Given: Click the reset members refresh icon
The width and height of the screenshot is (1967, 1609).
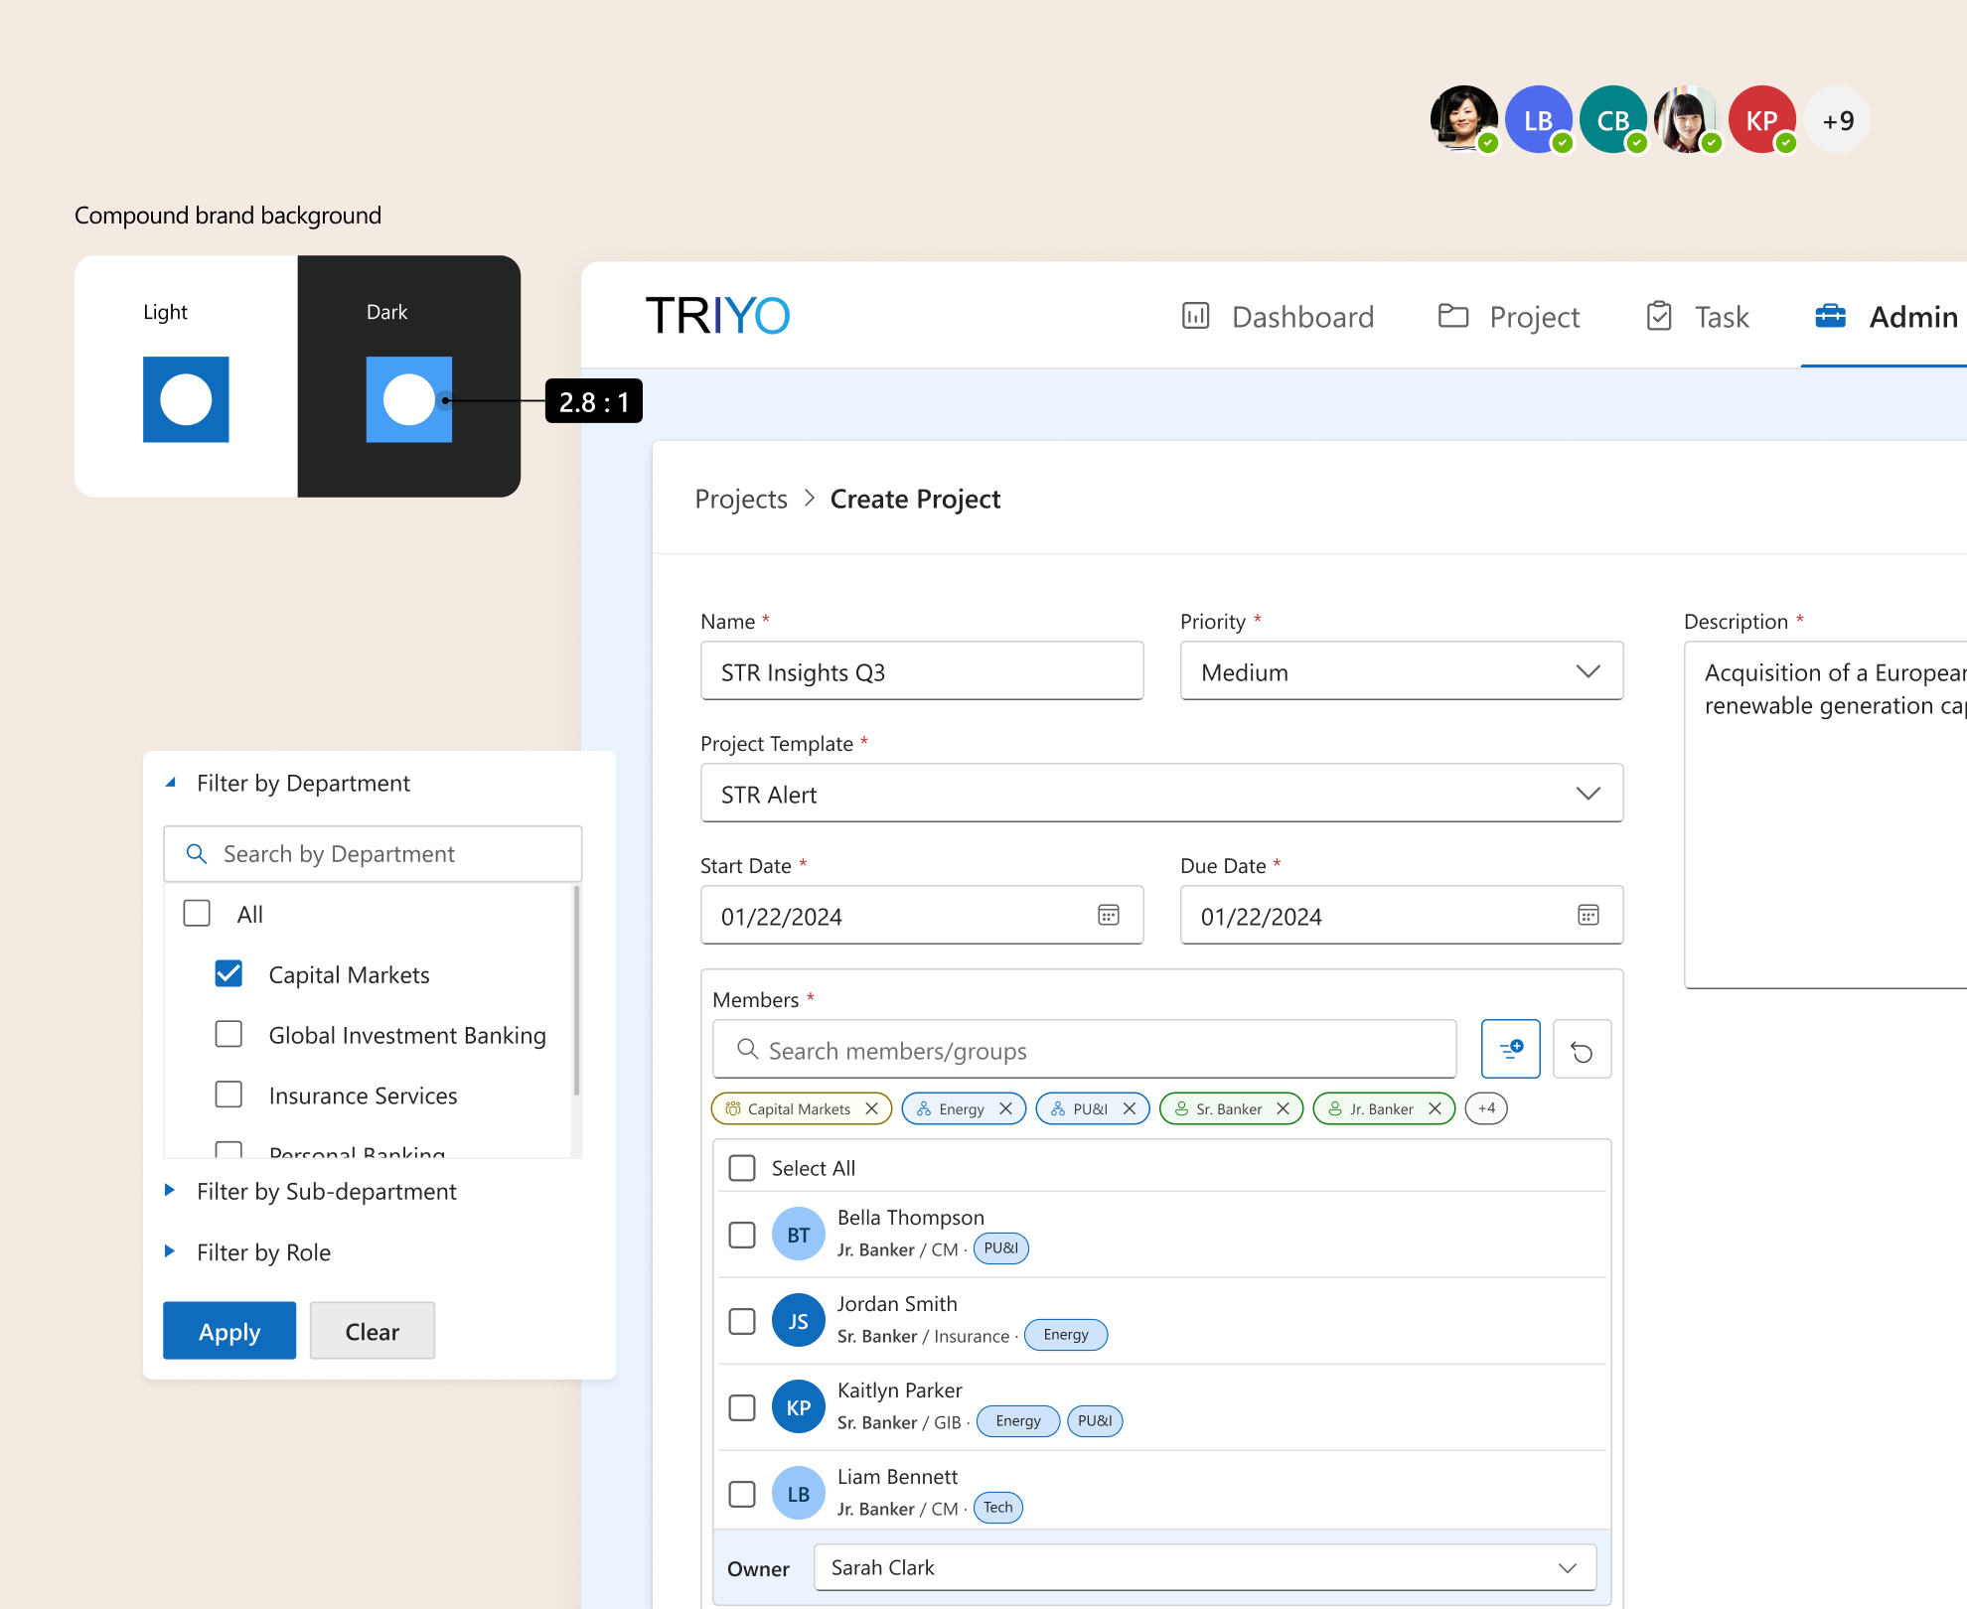Looking at the screenshot, I should click(1582, 1050).
